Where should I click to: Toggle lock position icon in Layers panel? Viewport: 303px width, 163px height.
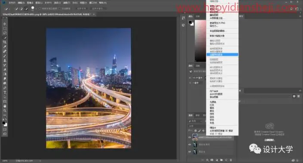pyautogui.click(x=203, y=131)
